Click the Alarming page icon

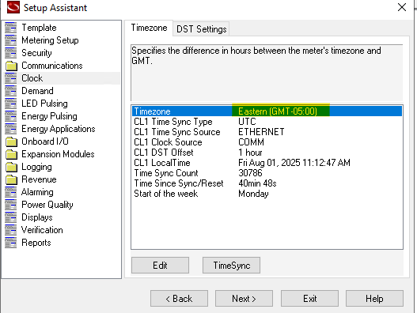10,192
